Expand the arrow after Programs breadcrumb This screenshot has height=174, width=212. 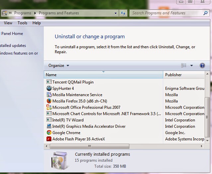click(x=35, y=13)
